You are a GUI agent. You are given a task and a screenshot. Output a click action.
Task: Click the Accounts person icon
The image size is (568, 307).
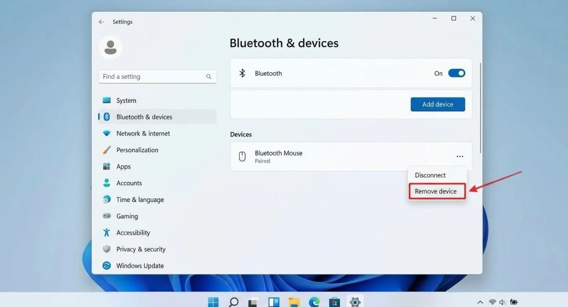(x=106, y=183)
